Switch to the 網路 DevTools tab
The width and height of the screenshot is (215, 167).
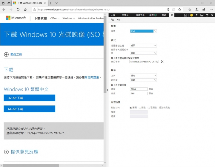pyautogui.click(x=153, y=15)
